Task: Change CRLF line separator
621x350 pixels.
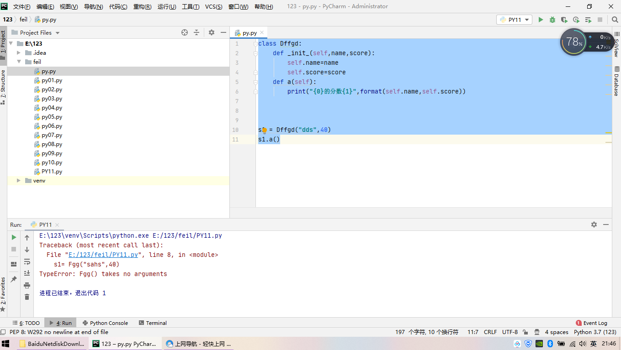Action: click(x=490, y=332)
